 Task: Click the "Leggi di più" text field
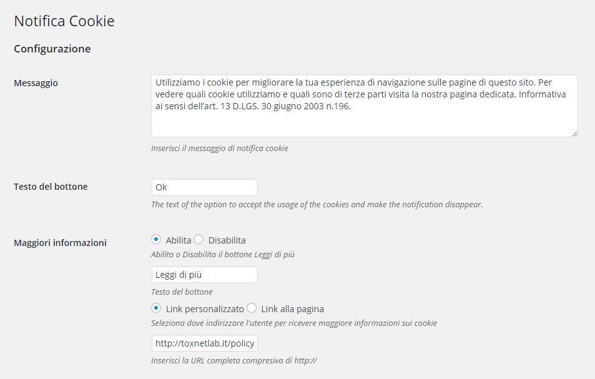tap(204, 275)
